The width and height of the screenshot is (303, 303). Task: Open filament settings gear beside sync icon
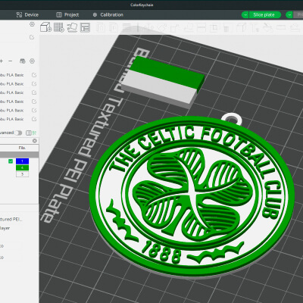pyautogui.click(x=32, y=61)
